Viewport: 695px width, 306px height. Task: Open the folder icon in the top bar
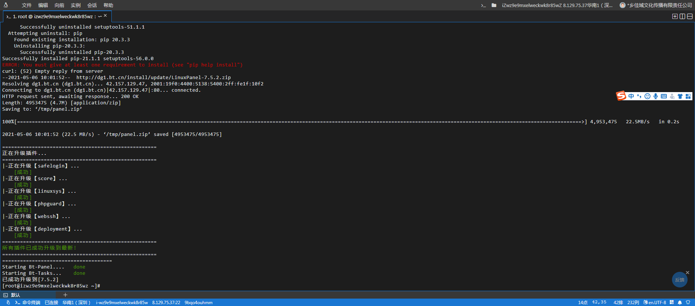click(x=494, y=5)
